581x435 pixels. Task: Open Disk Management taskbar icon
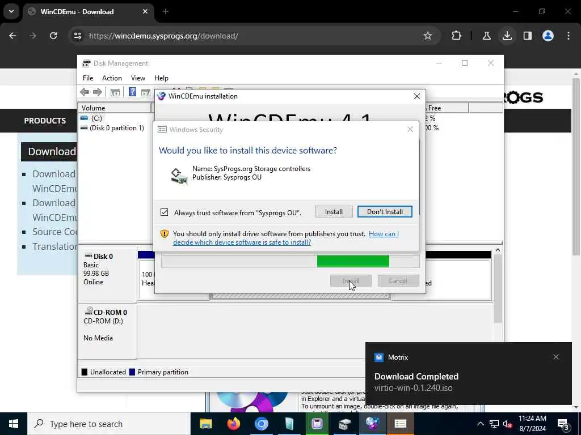(x=344, y=424)
